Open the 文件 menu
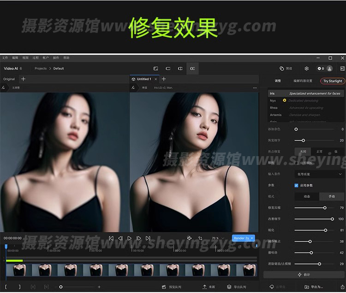Viewport: 346px width, 293px height. point(5,58)
